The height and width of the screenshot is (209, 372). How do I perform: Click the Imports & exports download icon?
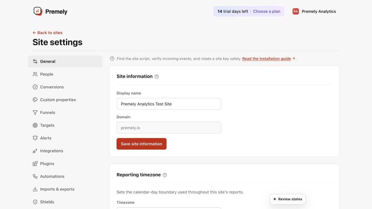pos(35,189)
